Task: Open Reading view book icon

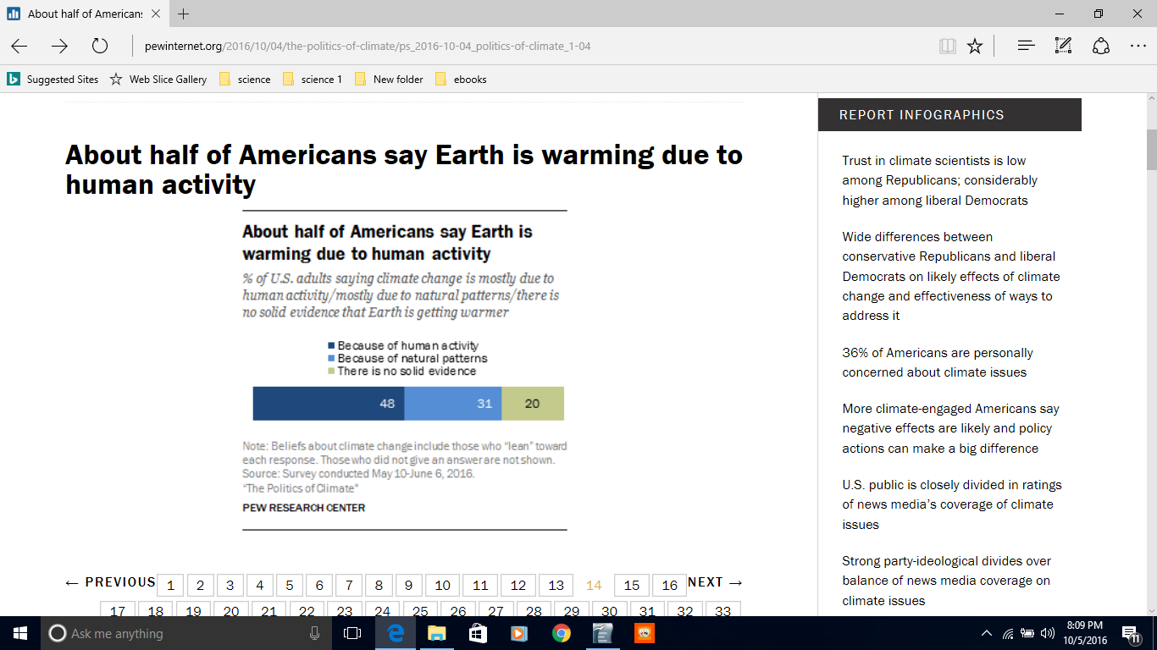Action: click(x=947, y=46)
